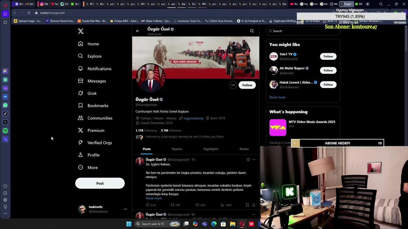408x229 pixels.
Task: Open account menu dots next to taskinefe
Action: point(126,209)
